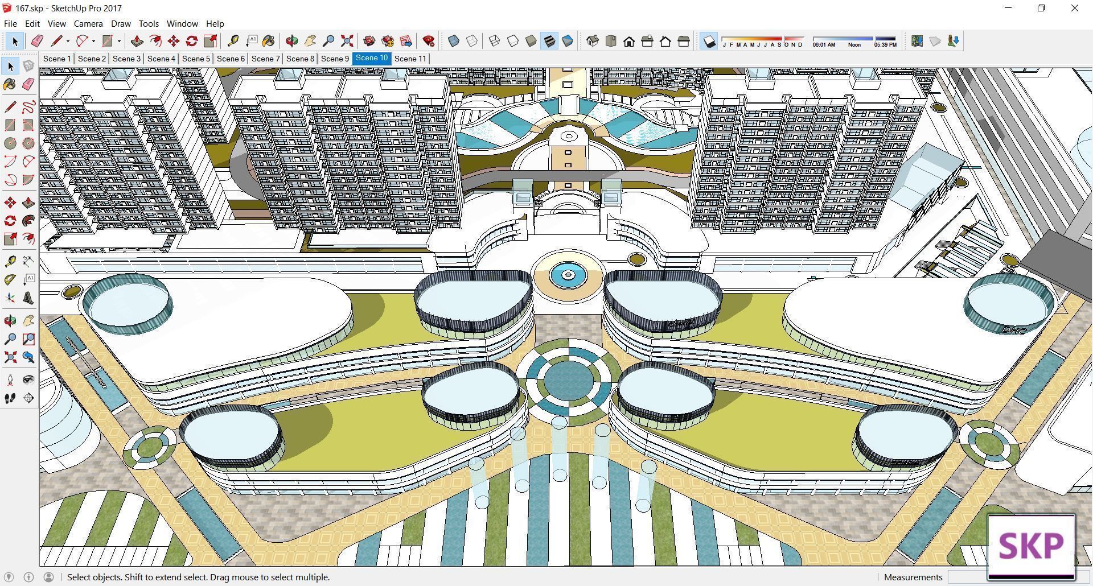This screenshot has width=1093, height=586.
Task: Choose the Rotated Rectangle tool
Action: [28, 125]
